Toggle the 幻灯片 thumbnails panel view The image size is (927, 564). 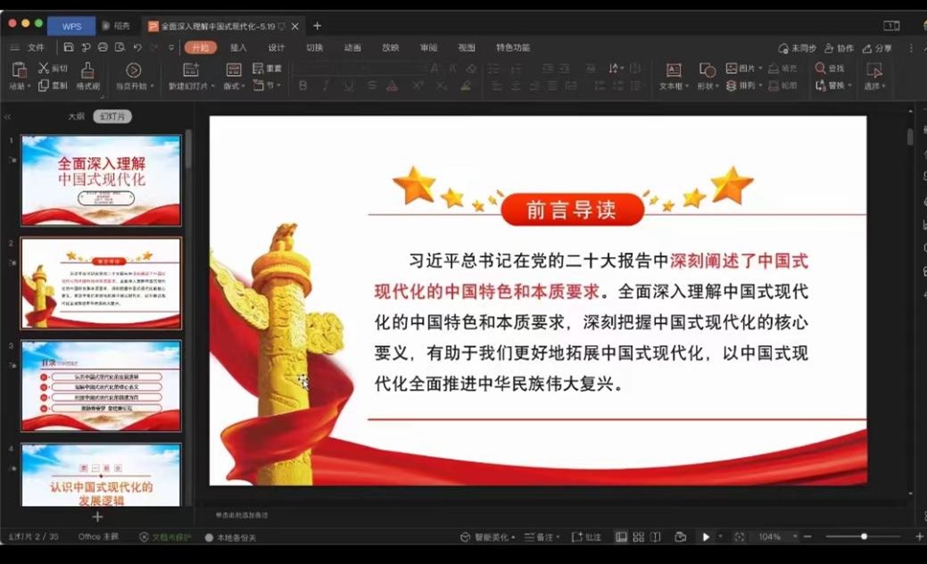click(112, 116)
